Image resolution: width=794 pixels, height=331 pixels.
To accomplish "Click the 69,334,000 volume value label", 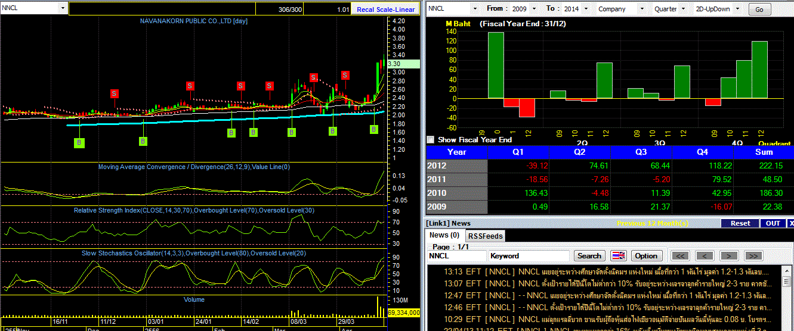I will (404, 312).
